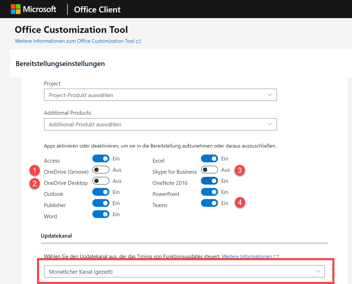The height and width of the screenshot is (284, 352).
Task: Open Weitere Informationen link under Updatekanal
Action: [247, 256]
